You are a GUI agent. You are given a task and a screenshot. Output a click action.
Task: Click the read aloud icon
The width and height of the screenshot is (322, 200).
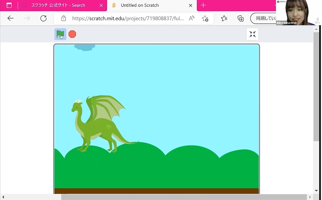(x=192, y=18)
